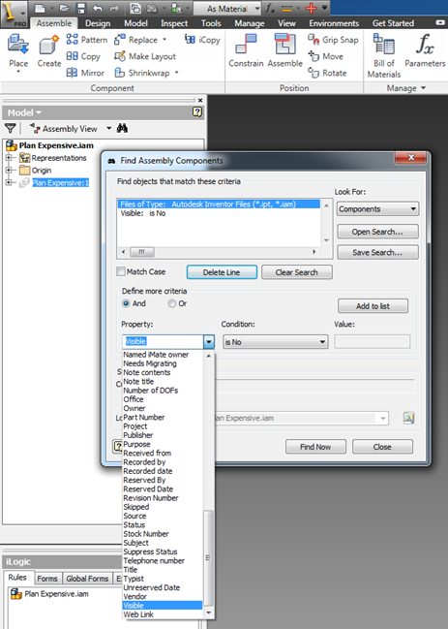Switch to the Tools ribbon tab

(x=211, y=23)
